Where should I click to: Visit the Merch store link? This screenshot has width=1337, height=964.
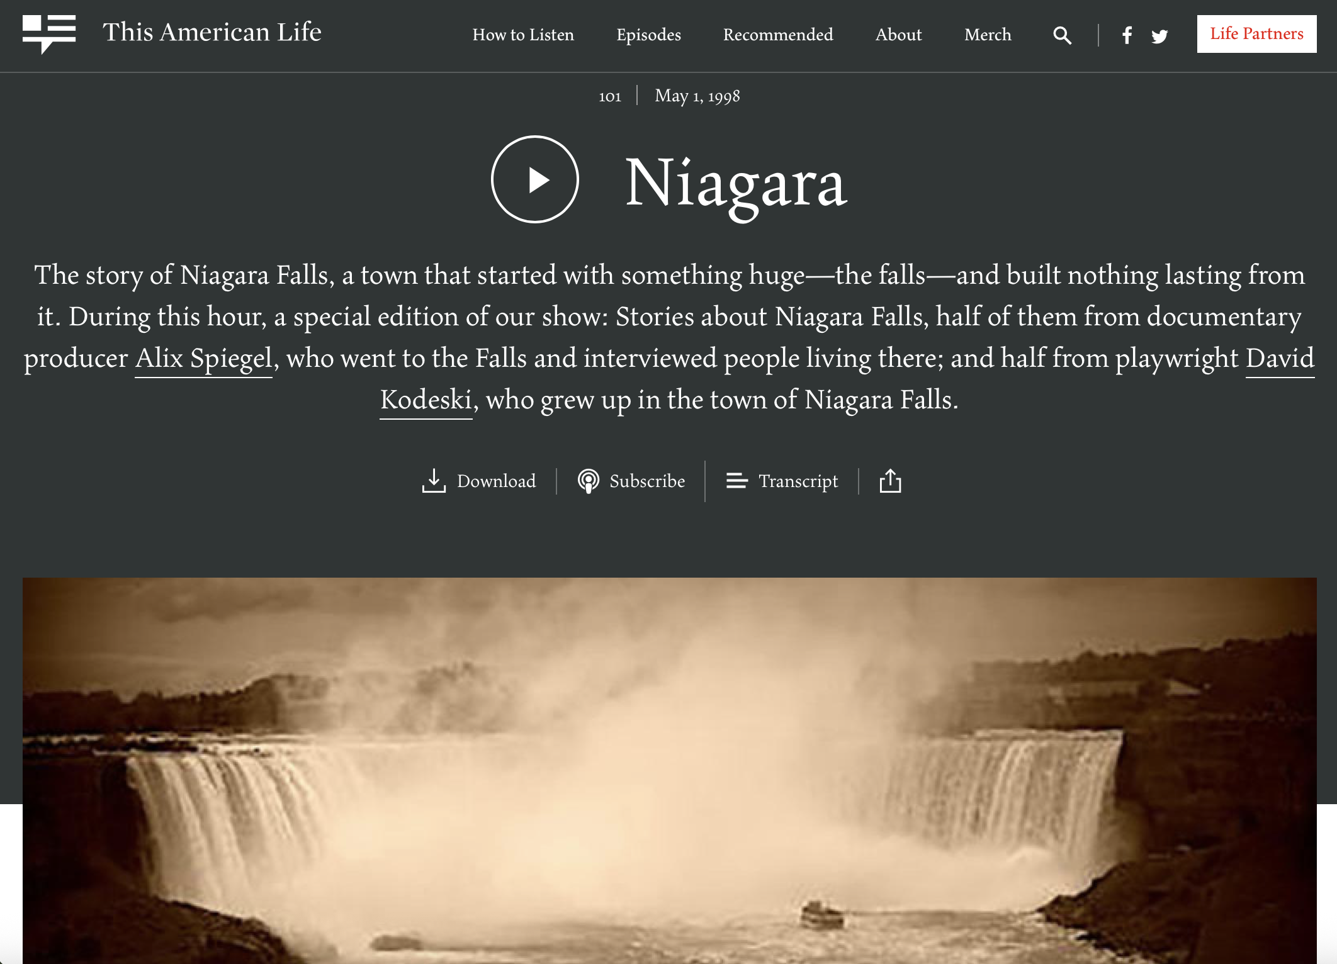(x=988, y=35)
